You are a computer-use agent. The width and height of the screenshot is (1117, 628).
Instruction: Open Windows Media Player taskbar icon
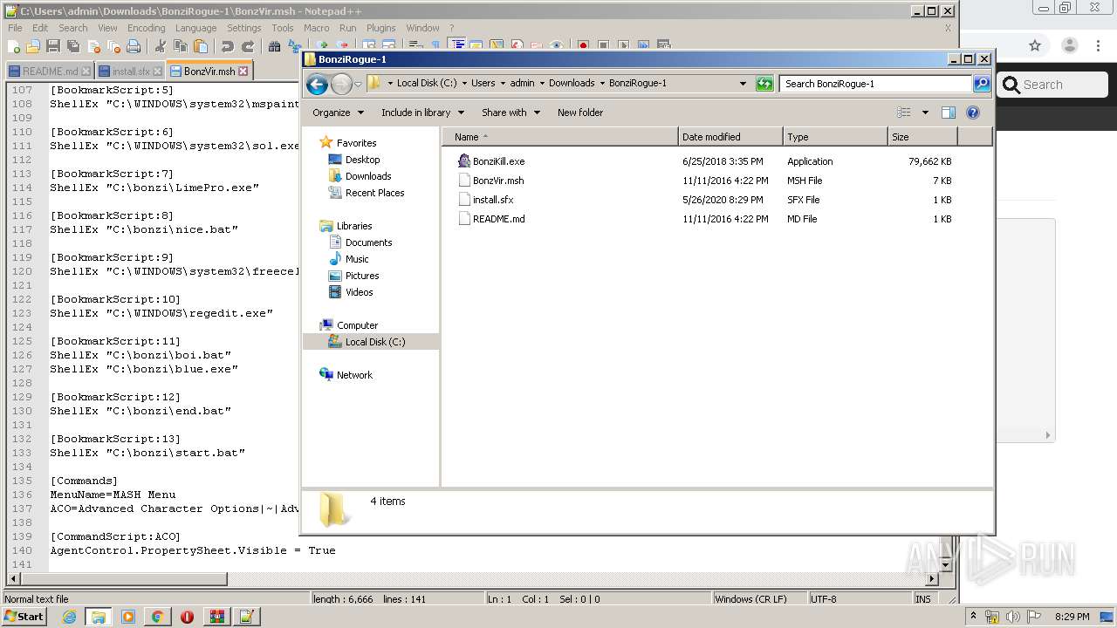tap(127, 617)
